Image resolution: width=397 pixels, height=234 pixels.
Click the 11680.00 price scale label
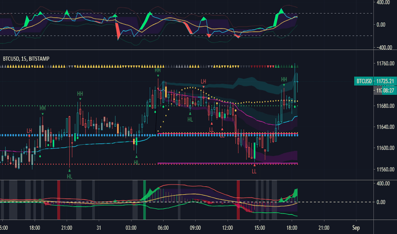[385, 106]
